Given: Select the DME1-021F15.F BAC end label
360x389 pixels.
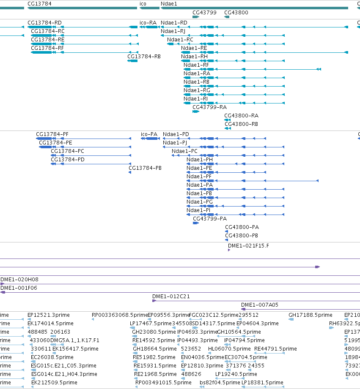Looking at the screenshot, I should coord(248,245).
